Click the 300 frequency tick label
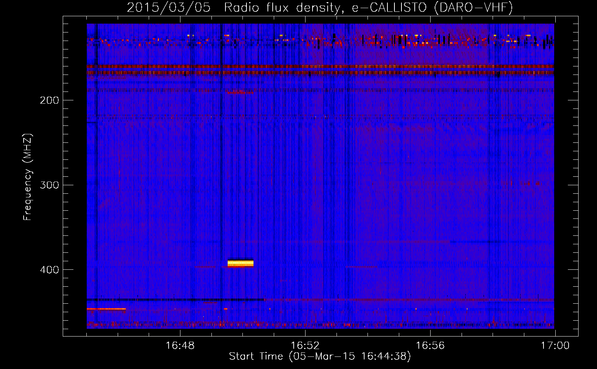This screenshot has width=597, height=369. [49, 185]
